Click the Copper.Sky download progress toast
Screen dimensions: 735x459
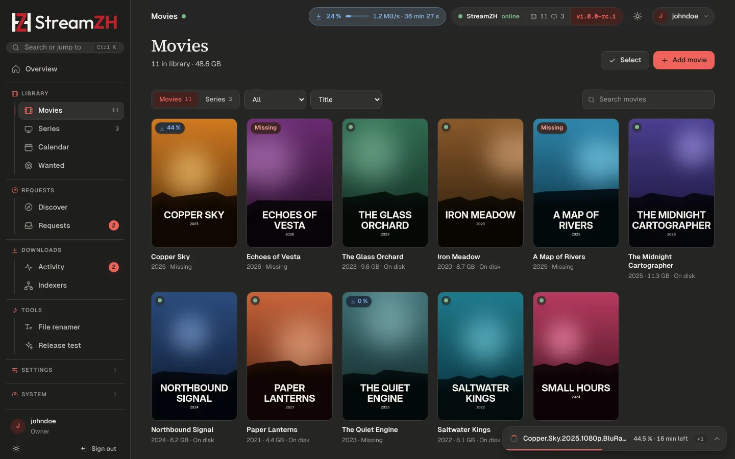(x=614, y=439)
